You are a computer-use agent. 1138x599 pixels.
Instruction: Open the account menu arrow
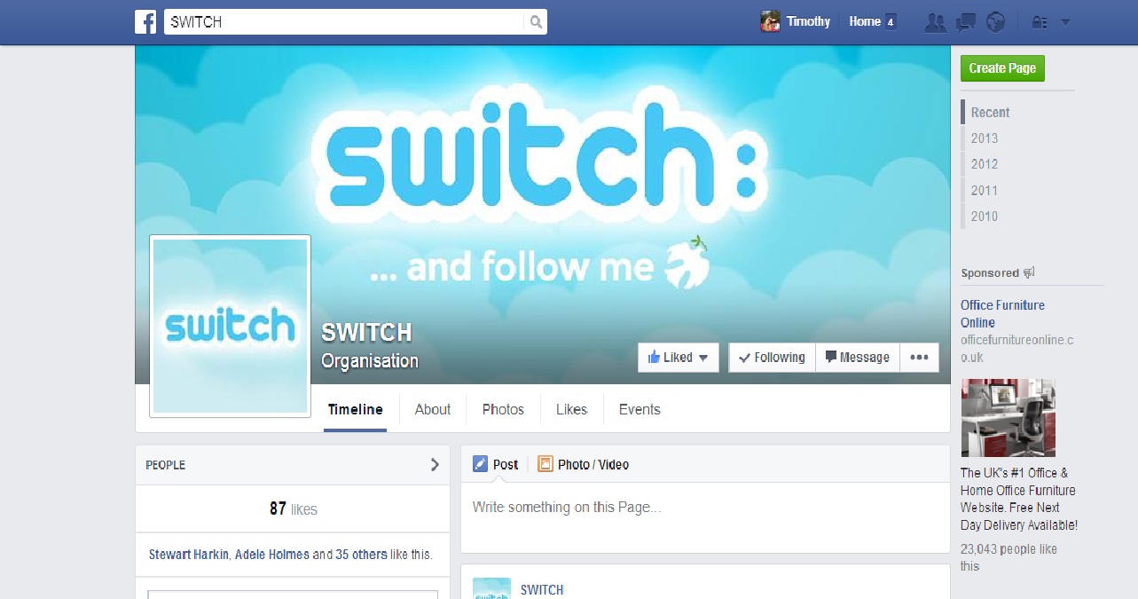click(x=1066, y=22)
